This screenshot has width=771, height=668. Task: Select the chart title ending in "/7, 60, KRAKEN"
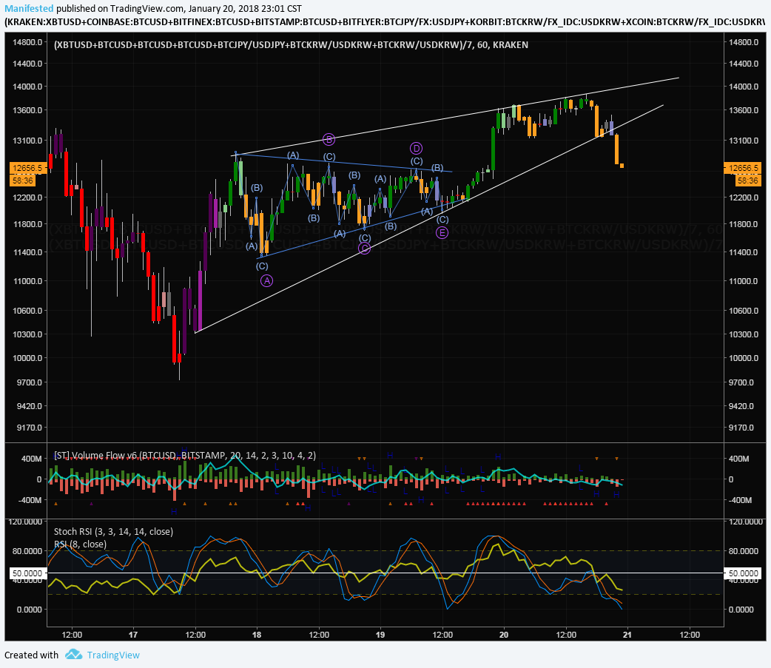(x=291, y=44)
